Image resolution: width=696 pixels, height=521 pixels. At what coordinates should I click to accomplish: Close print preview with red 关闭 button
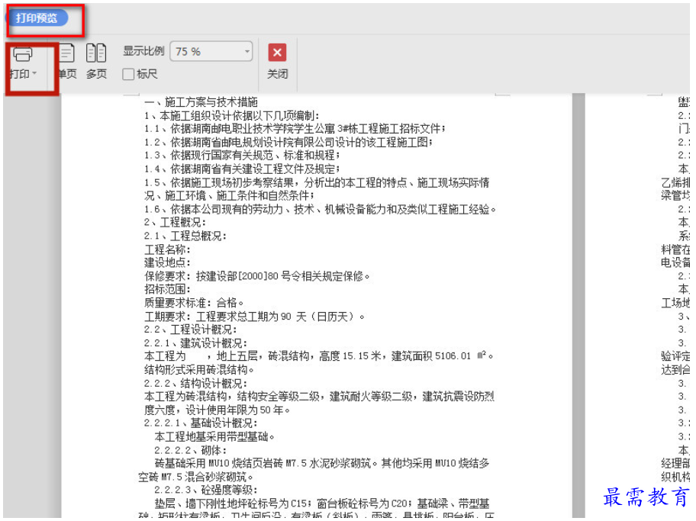click(x=278, y=62)
